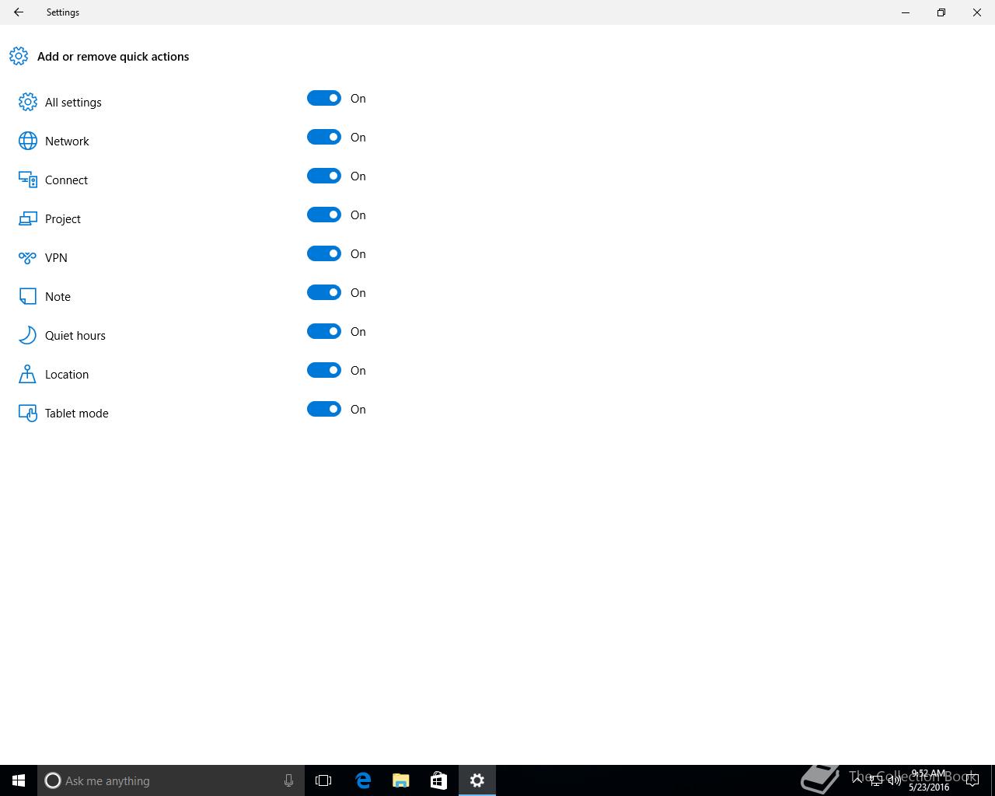This screenshot has width=995, height=796.
Task: Launch Microsoft Edge from the taskbar
Action: 363,780
